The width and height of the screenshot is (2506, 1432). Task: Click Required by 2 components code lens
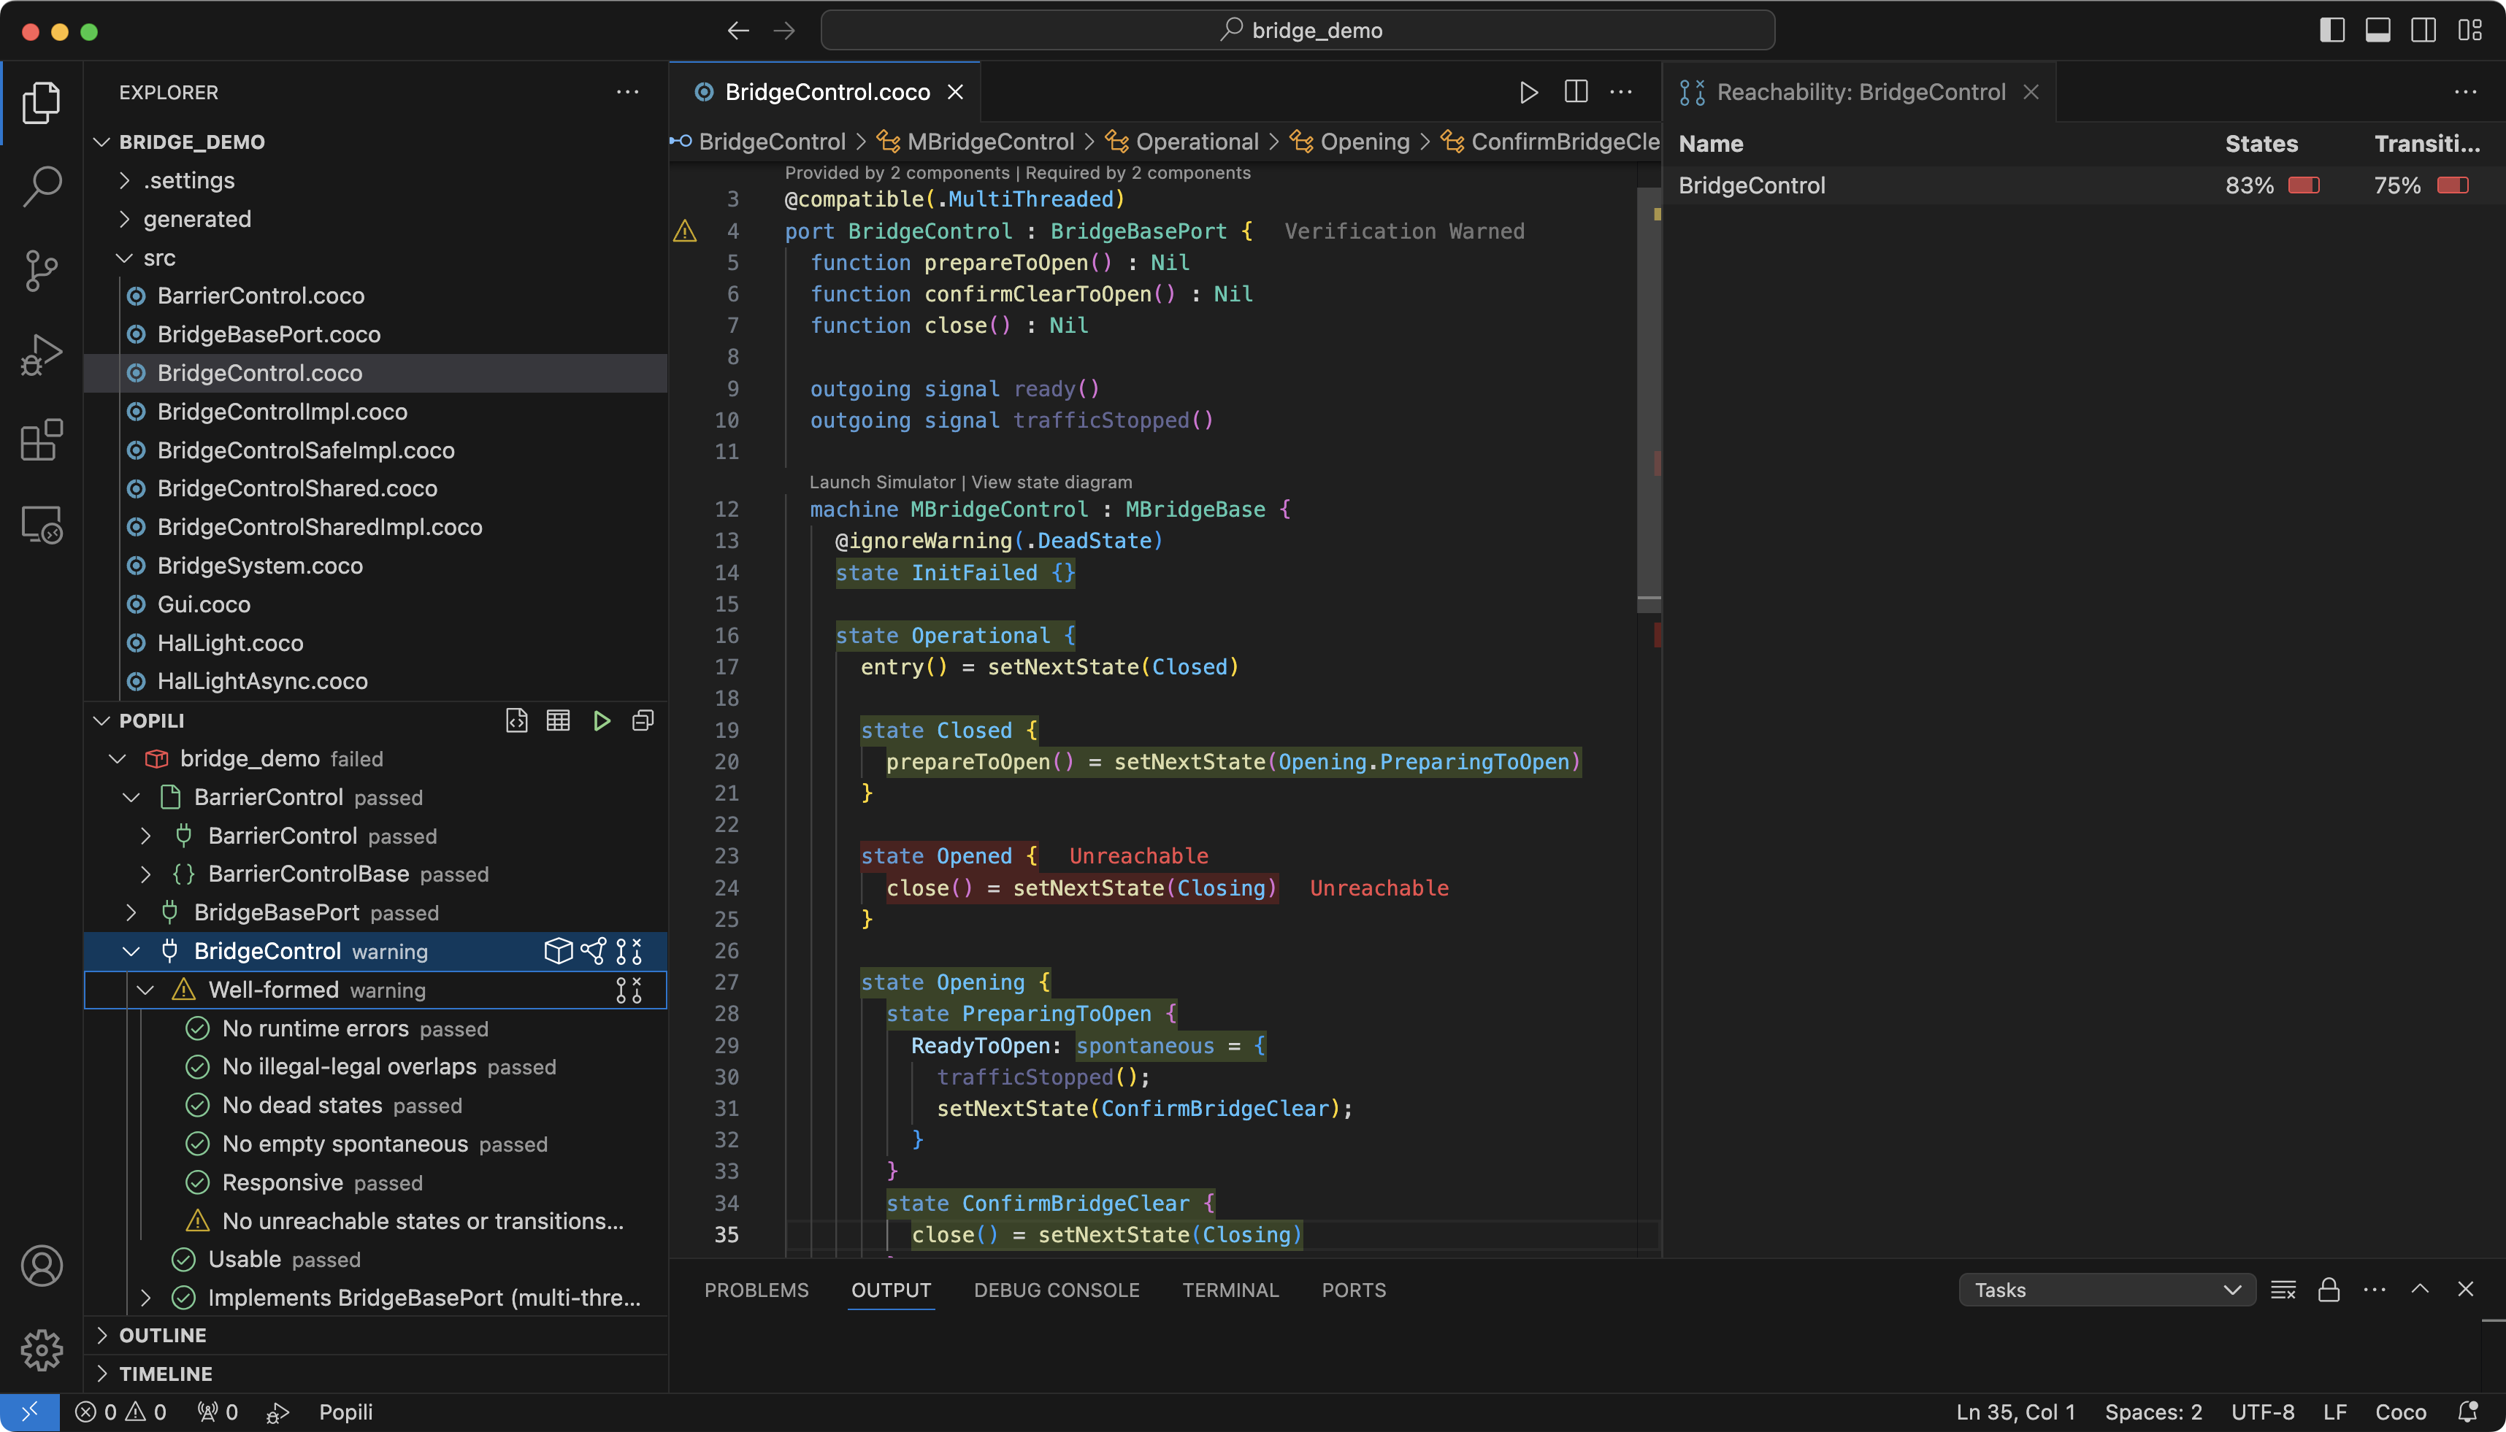1138,173
